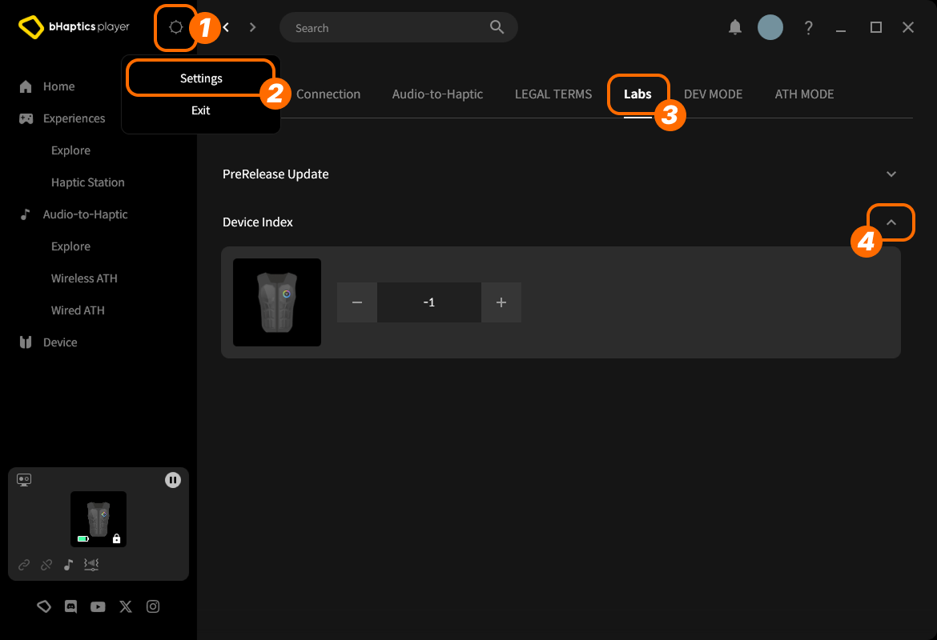Open the Instagram link icon
The width and height of the screenshot is (937, 640).
pyautogui.click(x=153, y=606)
